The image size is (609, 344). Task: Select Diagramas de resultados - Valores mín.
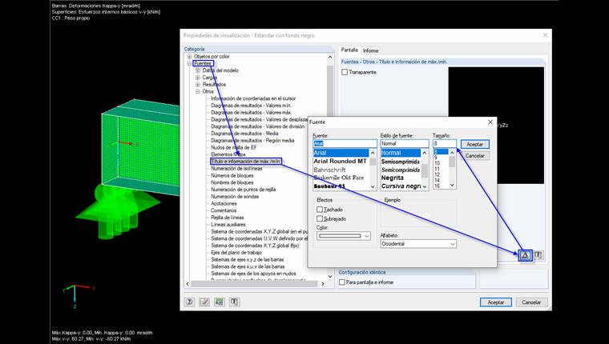tap(251, 106)
